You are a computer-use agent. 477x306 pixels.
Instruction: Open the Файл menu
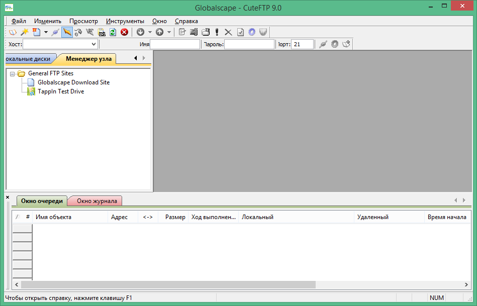[x=19, y=21]
